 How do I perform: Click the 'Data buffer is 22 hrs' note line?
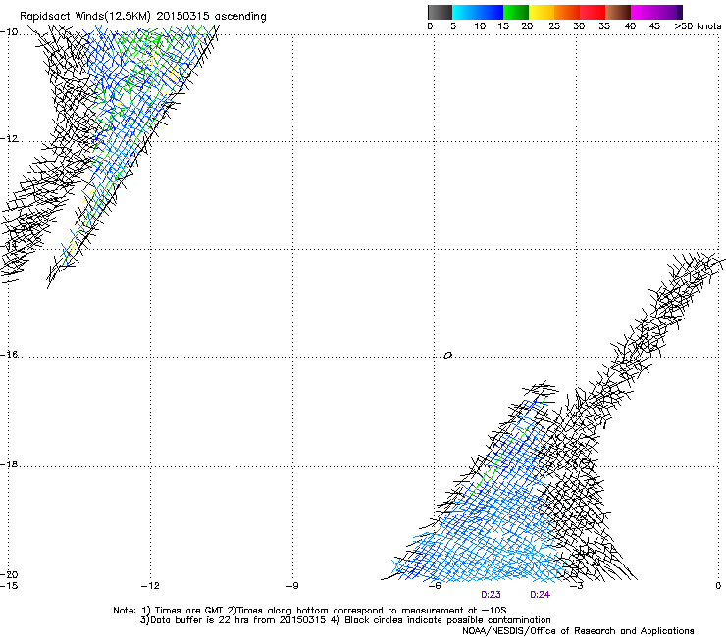345,620
